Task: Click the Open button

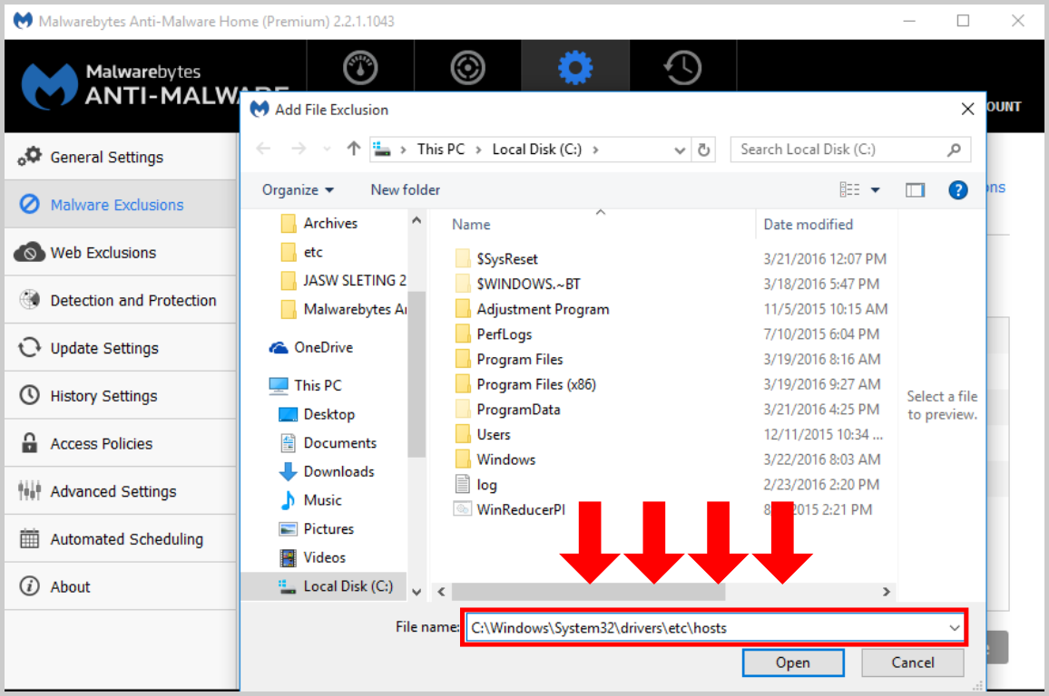Action: (793, 662)
